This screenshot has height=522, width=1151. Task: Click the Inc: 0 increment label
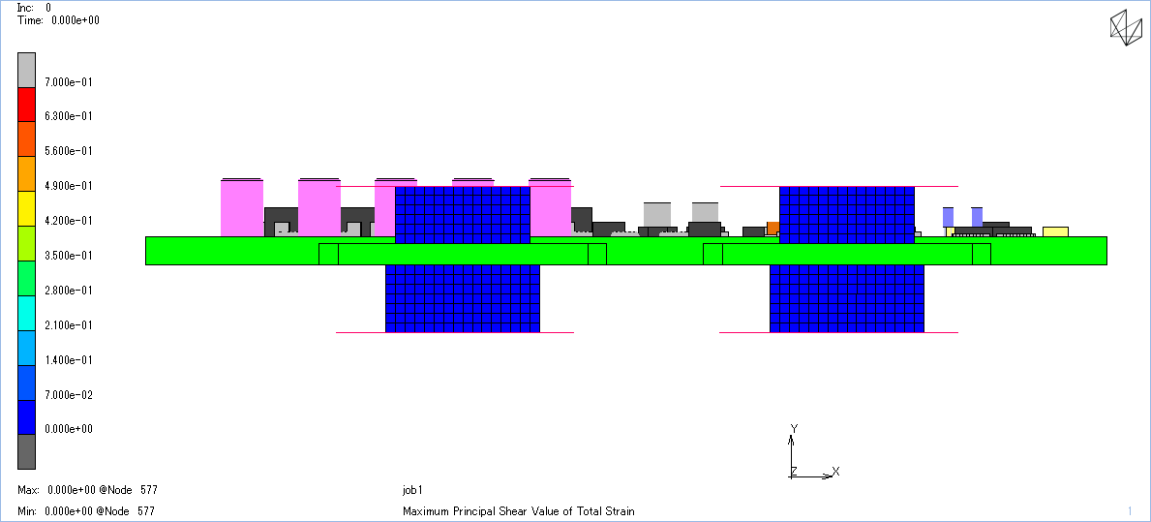pos(35,8)
